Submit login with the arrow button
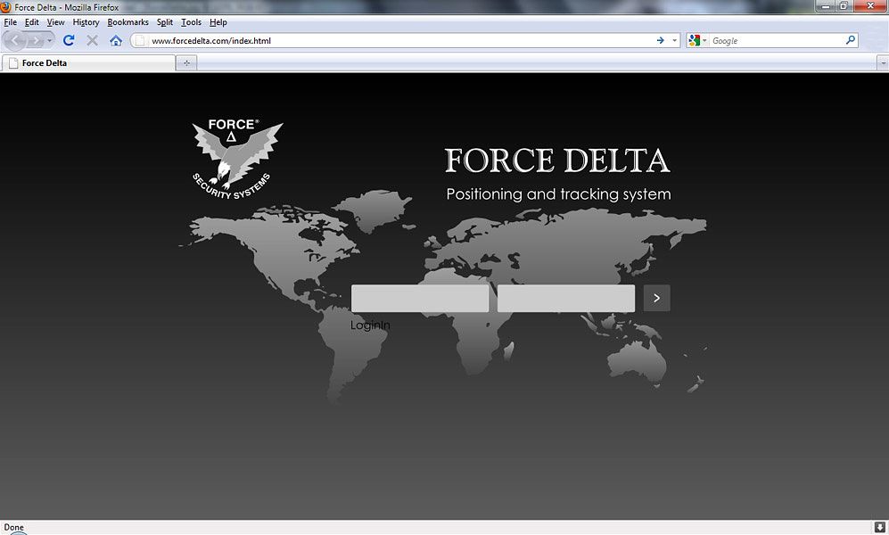The image size is (889, 535). (657, 298)
